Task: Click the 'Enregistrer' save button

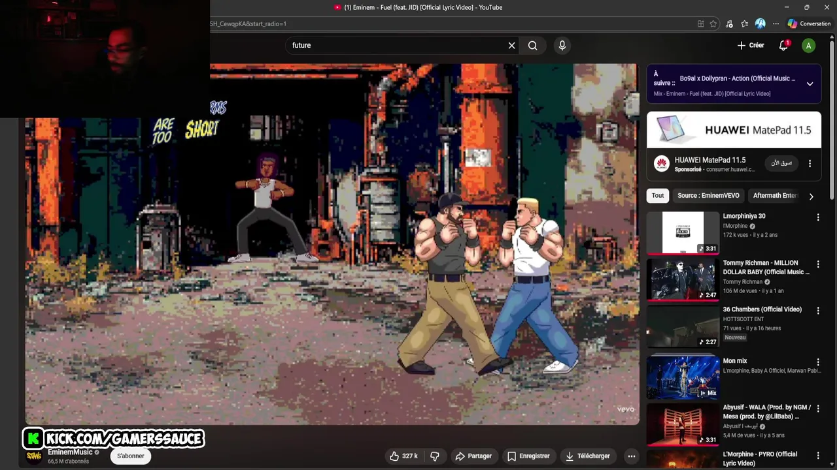Action: pyautogui.click(x=528, y=456)
